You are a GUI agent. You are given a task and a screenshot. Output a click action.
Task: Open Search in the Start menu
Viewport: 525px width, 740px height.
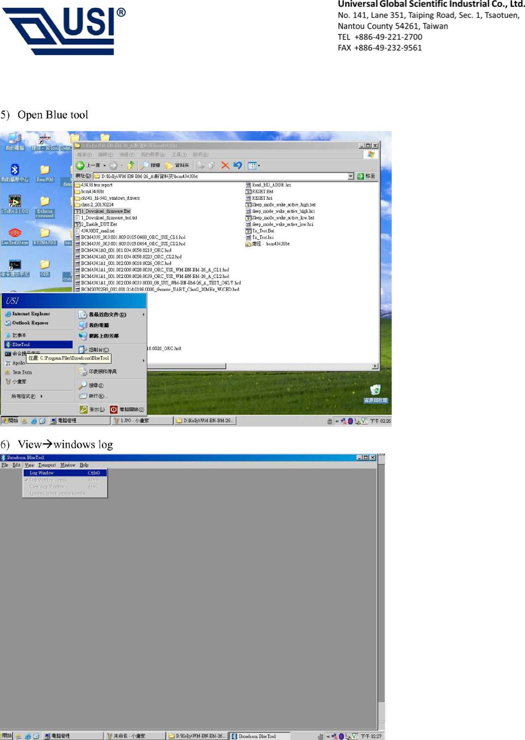pyautogui.click(x=91, y=385)
